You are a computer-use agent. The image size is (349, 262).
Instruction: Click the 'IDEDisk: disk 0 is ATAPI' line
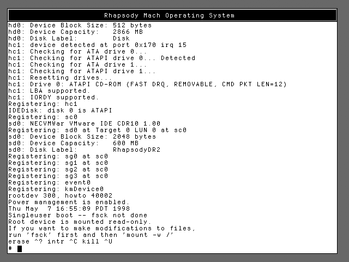point(60,110)
